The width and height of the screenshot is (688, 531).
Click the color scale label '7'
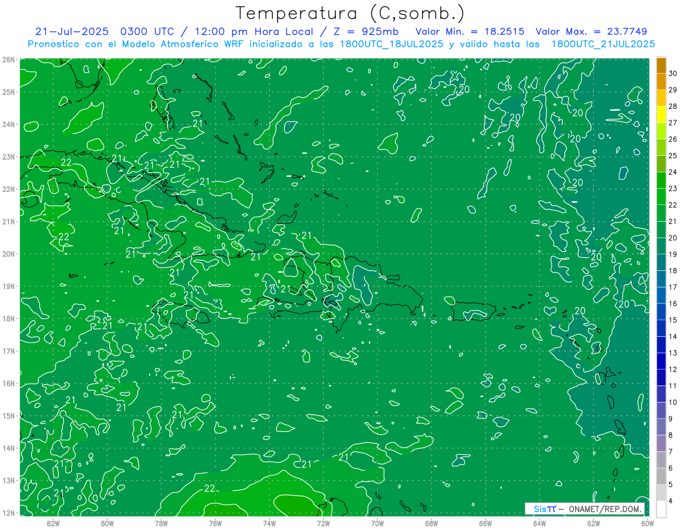[671, 451]
